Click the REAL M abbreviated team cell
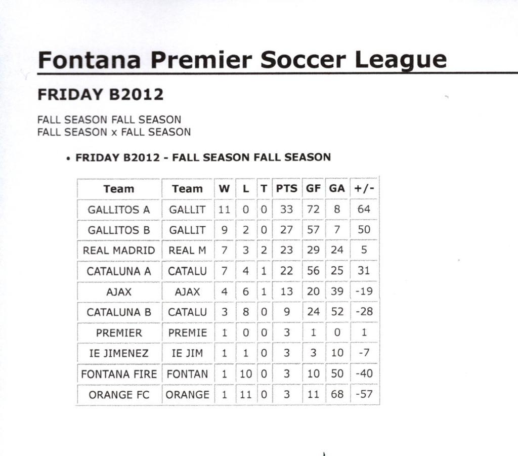The image size is (518, 456). click(x=187, y=251)
